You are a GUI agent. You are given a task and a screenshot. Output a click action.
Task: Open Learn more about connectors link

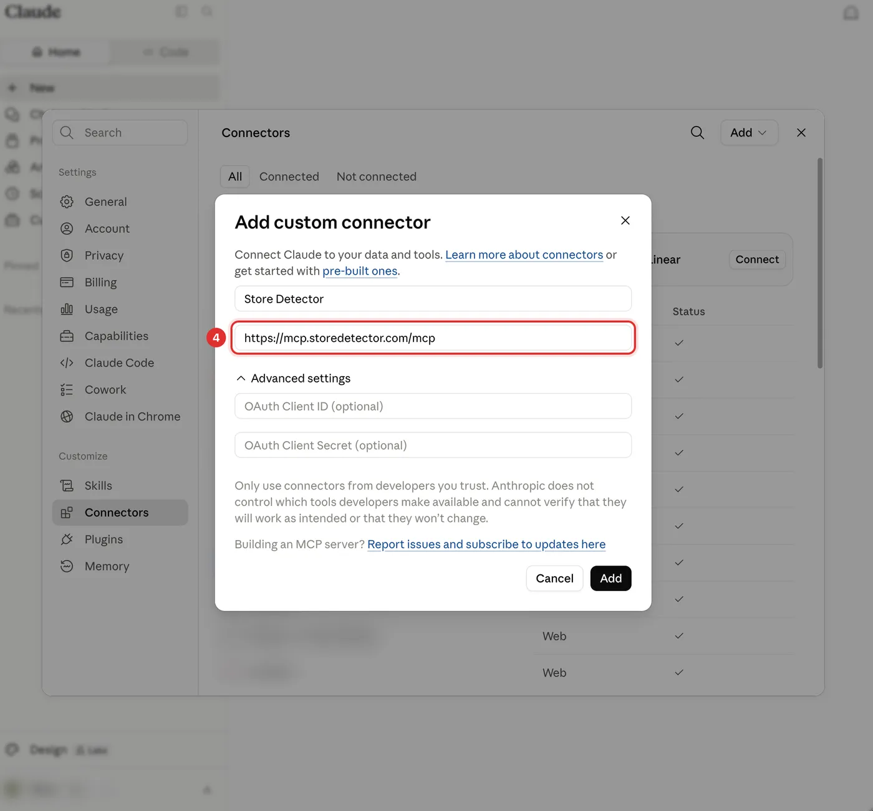point(524,255)
